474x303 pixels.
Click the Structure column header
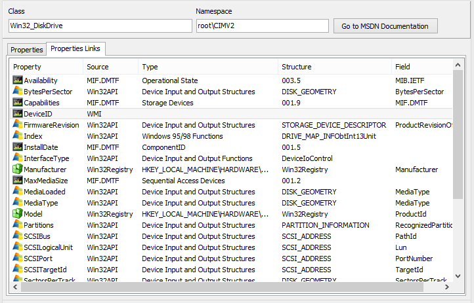(335, 67)
